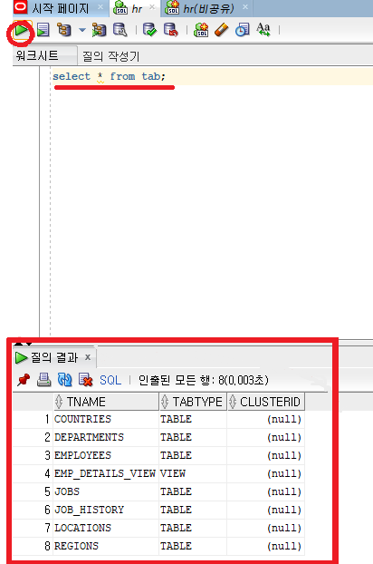The height and width of the screenshot is (564, 373).
Task: Select the 워크시트 tab
Action: pos(37,55)
